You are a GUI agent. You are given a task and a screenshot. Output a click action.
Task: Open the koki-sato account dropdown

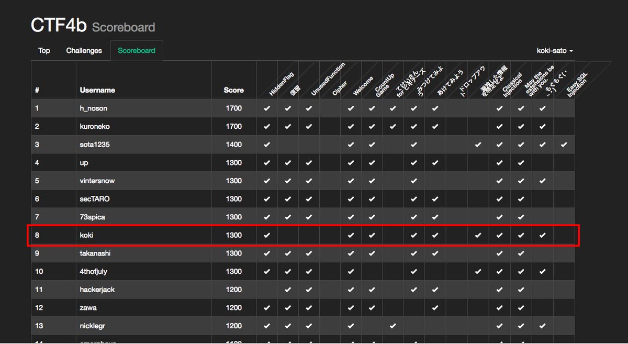pyautogui.click(x=555, y=50)
